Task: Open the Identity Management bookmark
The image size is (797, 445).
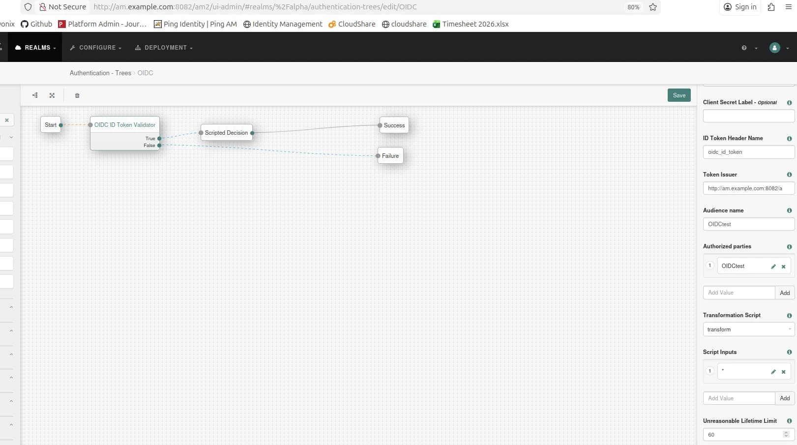Action: point(283,24)
